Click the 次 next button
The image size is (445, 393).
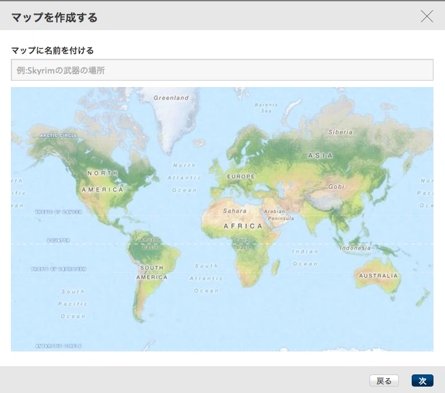(423, 380)
